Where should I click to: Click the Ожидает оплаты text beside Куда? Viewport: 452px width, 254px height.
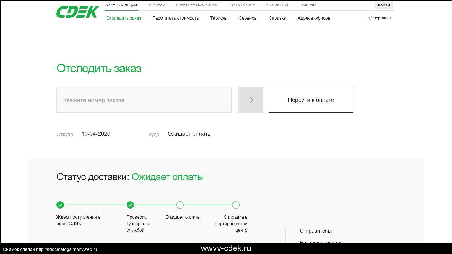pyautogui.click(x=190, y=134)
